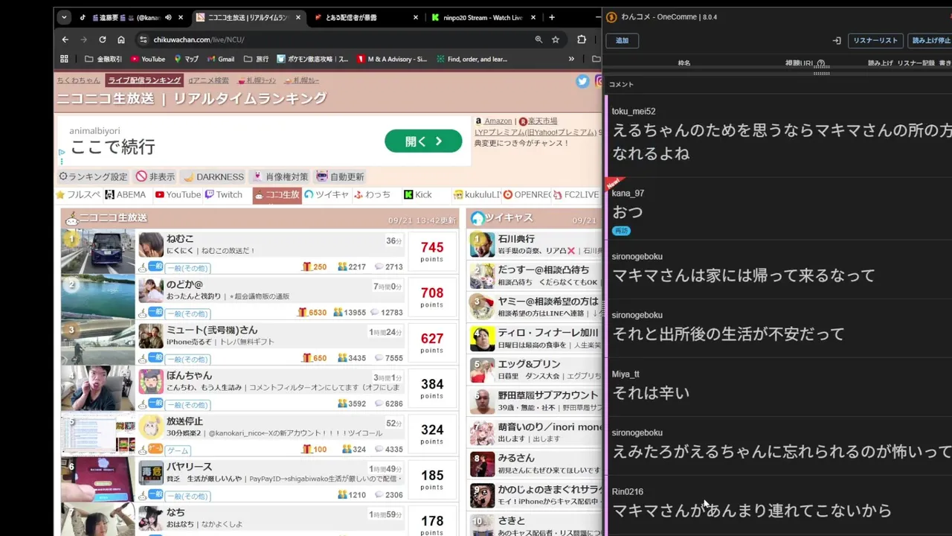Click kana_97 おつ comment

coord(779,212)
